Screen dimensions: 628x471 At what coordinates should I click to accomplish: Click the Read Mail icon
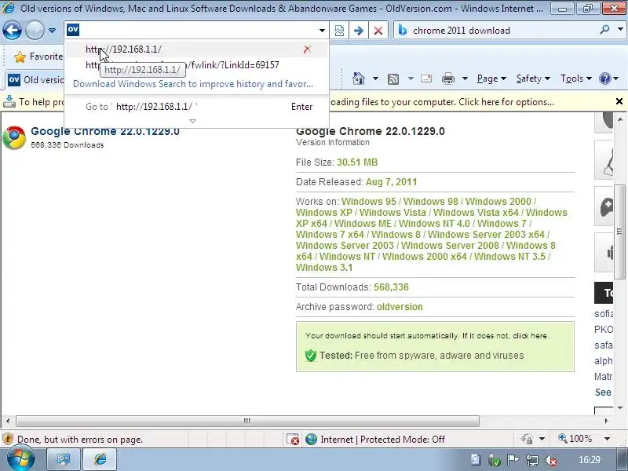tap(426, 78)
